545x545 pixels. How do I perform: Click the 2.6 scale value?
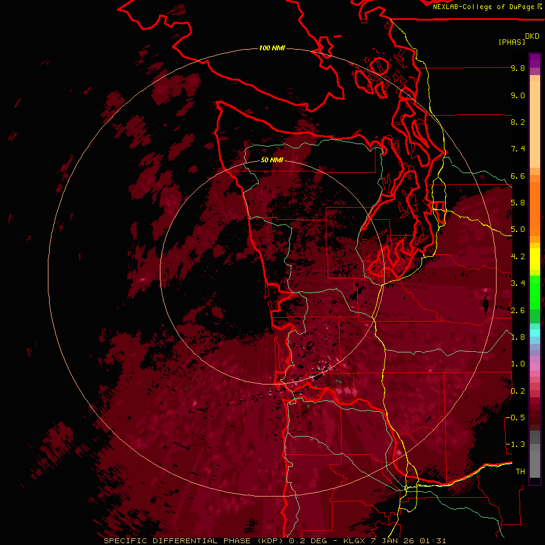pos(518,311)
